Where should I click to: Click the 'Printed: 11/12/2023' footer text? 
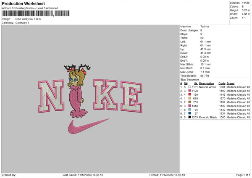coord(167,175)
